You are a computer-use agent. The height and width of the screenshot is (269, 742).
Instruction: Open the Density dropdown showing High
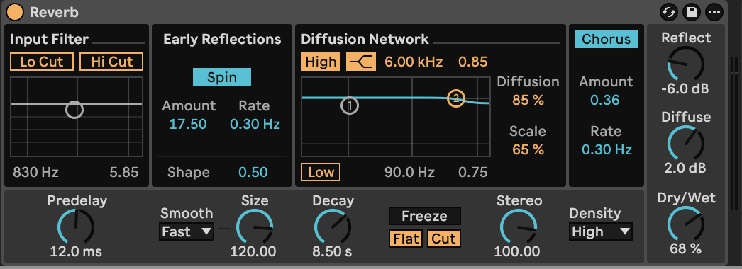click(601, 231)
